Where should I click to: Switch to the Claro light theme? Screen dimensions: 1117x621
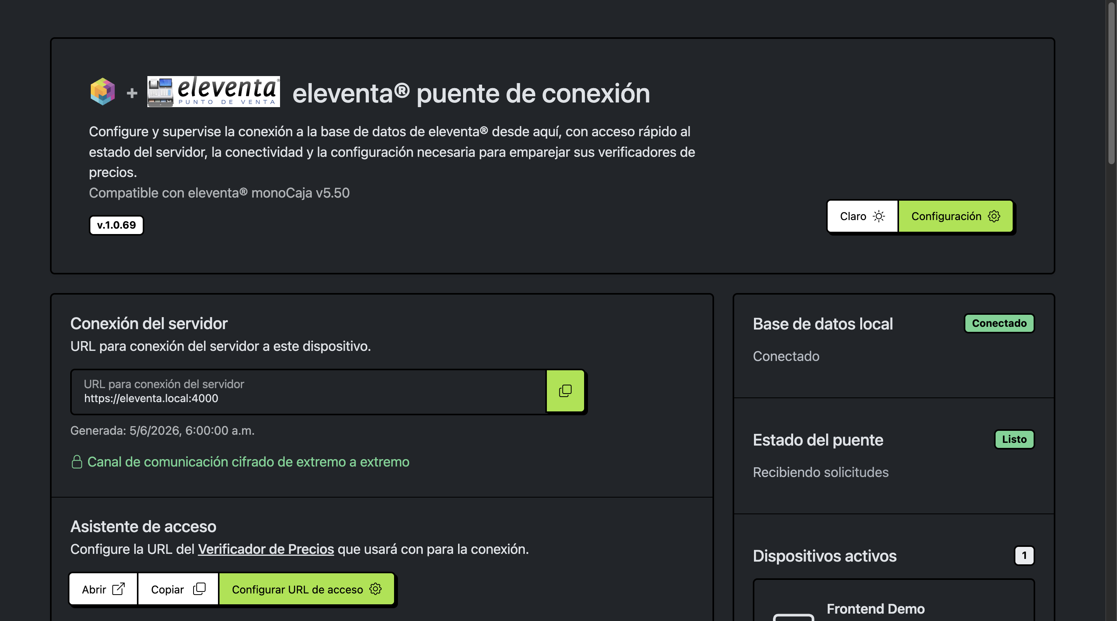[x=862, y=216]
